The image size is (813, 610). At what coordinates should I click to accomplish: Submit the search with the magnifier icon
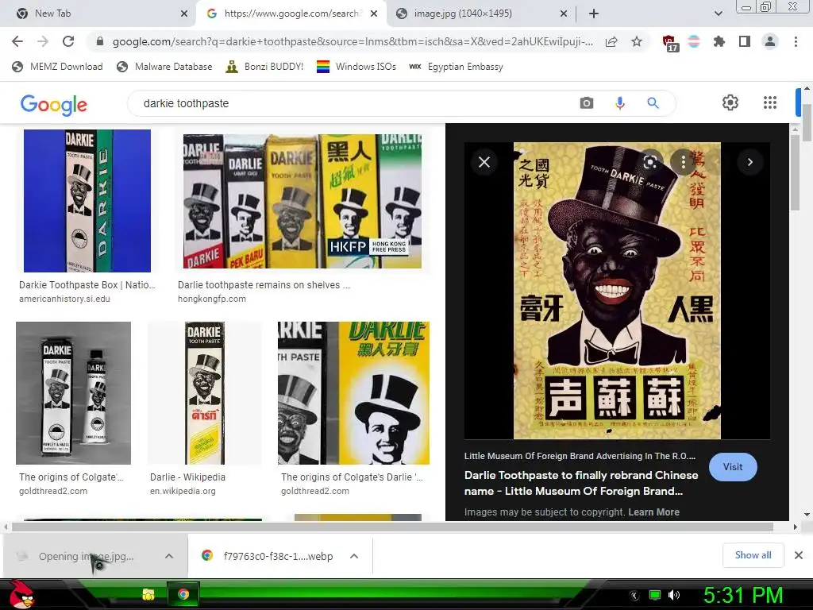[653, 102]
